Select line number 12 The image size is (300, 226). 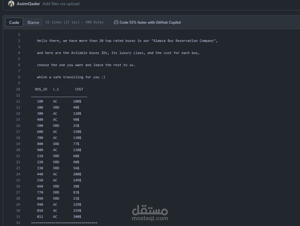click(18, 101)
